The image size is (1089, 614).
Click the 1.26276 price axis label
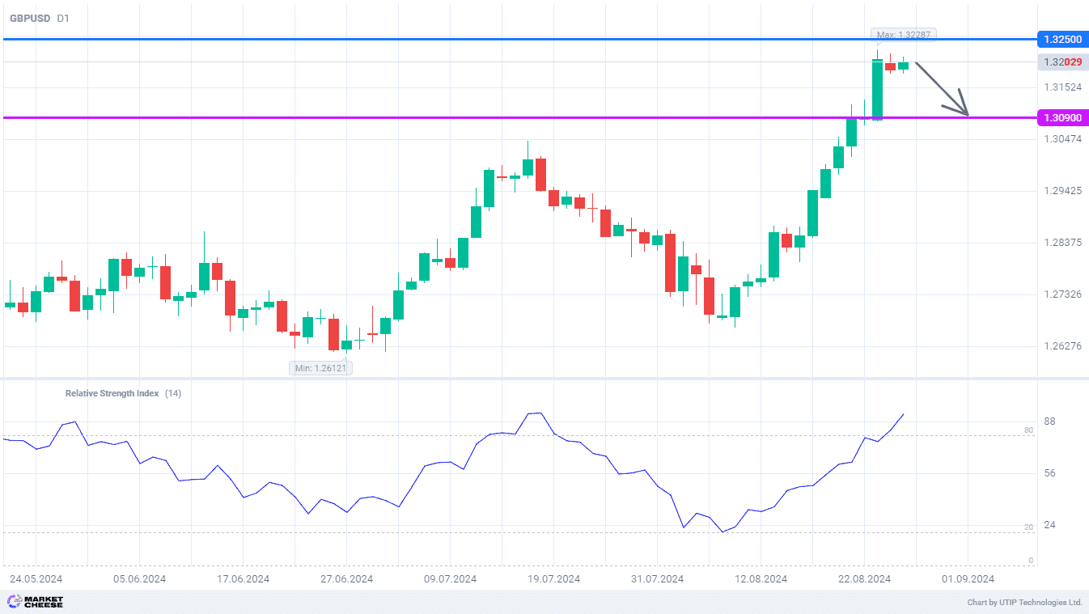pyautogui.click(x=1062, y=346)
